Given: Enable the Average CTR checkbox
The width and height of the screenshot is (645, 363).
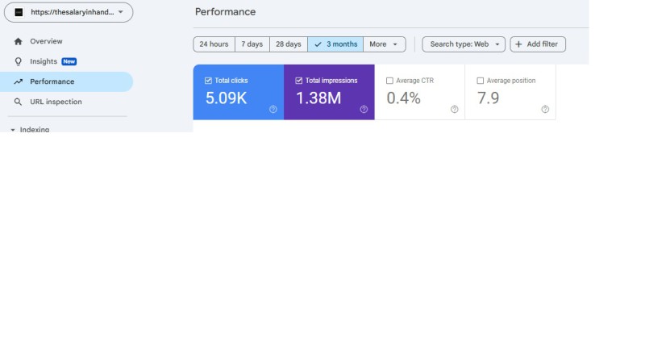Looking at the screenshot, I should [x=389, y=81].
